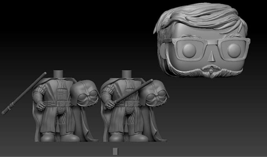Click the large bearded head with glasses
Screen dimensions: 267x157
point(202,40)
